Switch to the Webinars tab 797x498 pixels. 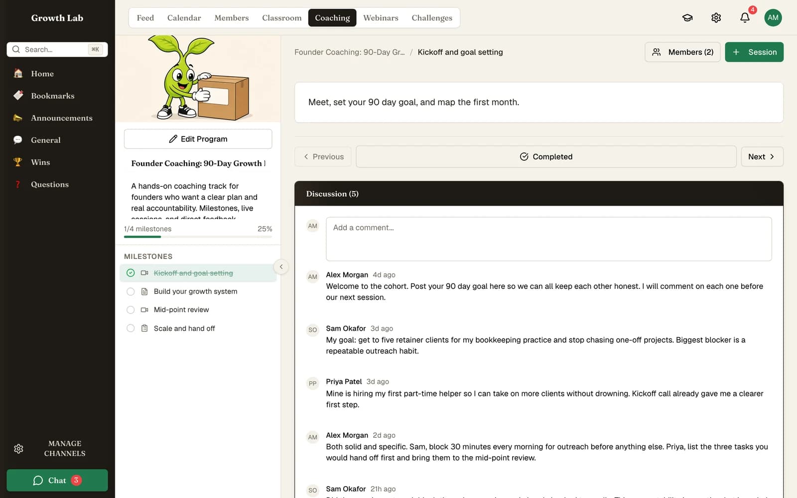point(381,18)
